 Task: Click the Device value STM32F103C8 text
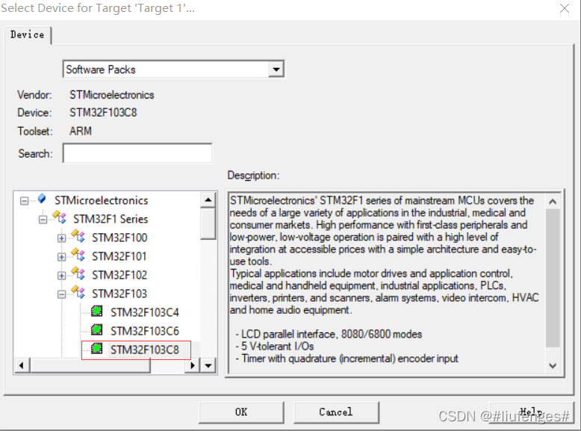click(103, 113)
